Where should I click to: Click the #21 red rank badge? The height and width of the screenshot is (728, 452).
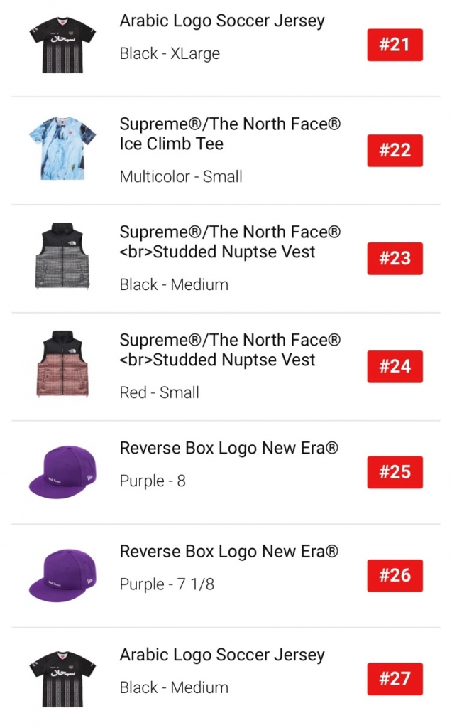[395, 45]
